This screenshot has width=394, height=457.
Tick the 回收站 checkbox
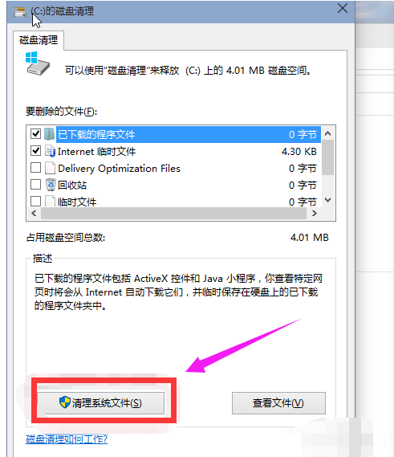(35, 185)
